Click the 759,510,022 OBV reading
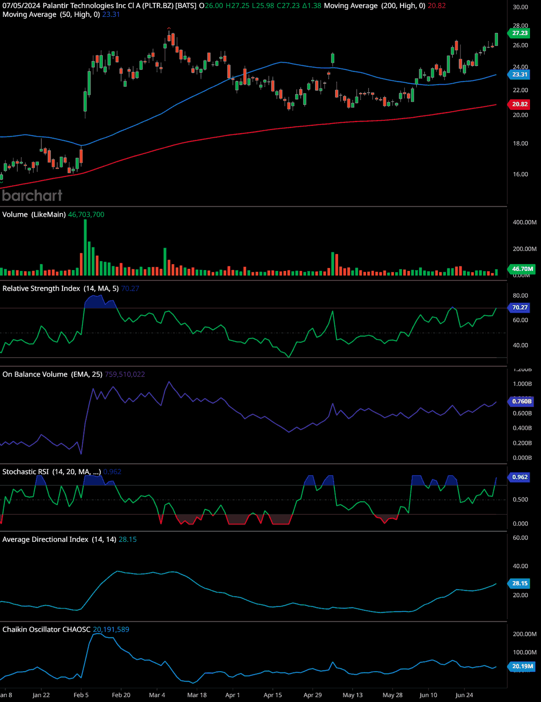The height and width of the screenshot is (702, 541). 125,374
